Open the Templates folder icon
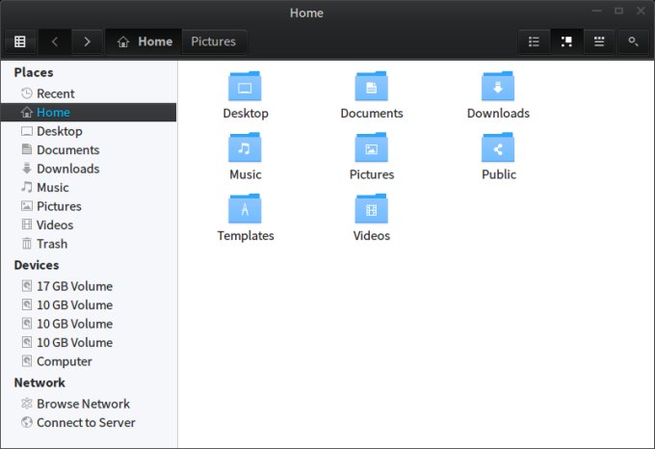This screenshot has width=655, height=449. pos(246,209)
